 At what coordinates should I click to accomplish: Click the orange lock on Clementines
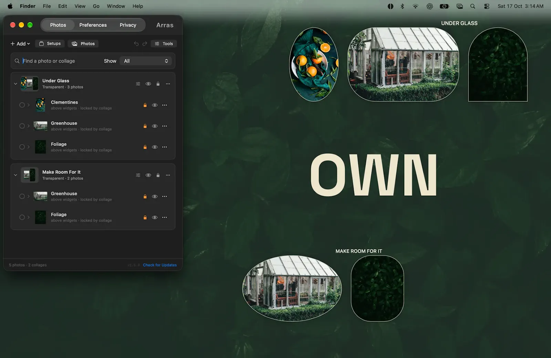point(145,105)
